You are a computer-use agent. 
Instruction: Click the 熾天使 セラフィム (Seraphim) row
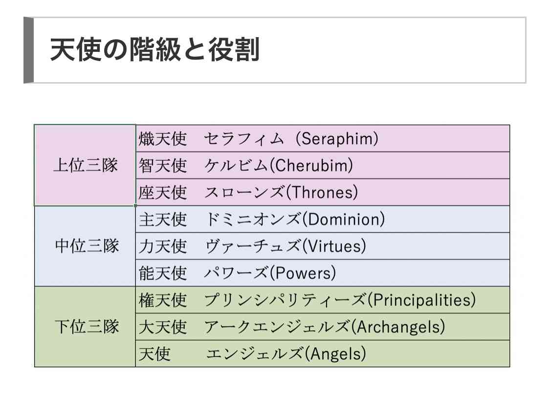coord(323,138)
